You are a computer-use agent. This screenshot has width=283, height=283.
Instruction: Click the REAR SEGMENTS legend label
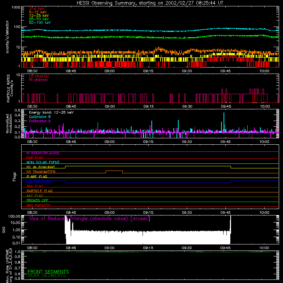pos(47,275)
